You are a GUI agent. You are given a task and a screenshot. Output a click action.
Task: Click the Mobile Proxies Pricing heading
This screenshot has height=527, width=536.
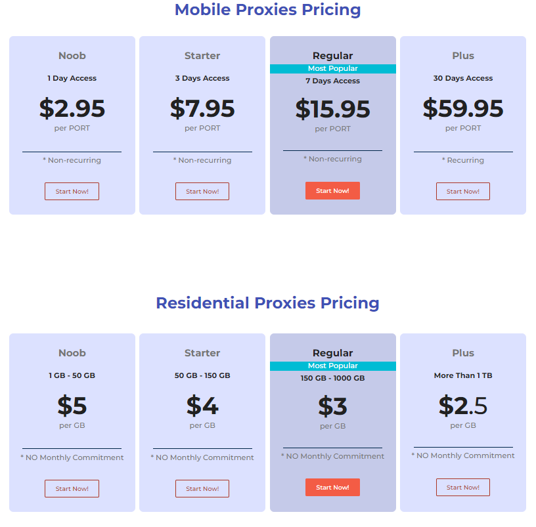coord(267,10)
